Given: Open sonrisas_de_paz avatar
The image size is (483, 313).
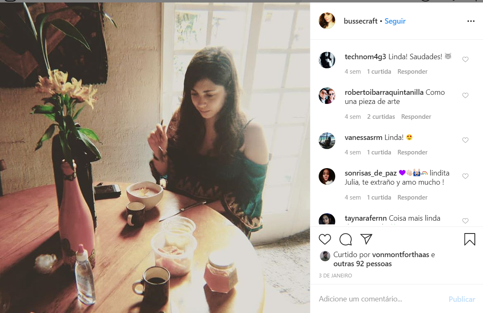Looking at the screenshot, I should (327, 176).
